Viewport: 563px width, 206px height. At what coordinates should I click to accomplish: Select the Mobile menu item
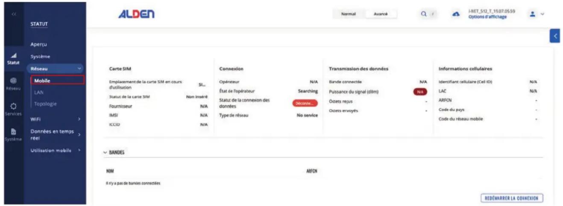pos(57,80)
